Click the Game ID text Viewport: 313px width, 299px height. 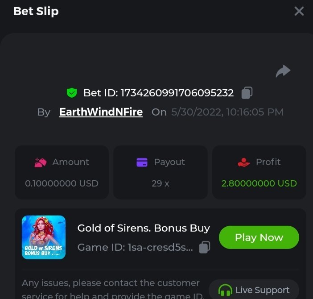135,247
